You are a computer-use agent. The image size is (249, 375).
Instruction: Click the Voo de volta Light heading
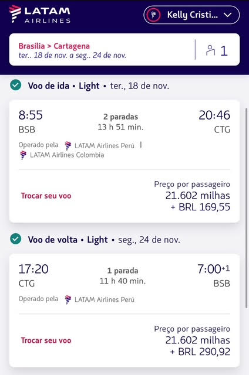coord(68,240)
